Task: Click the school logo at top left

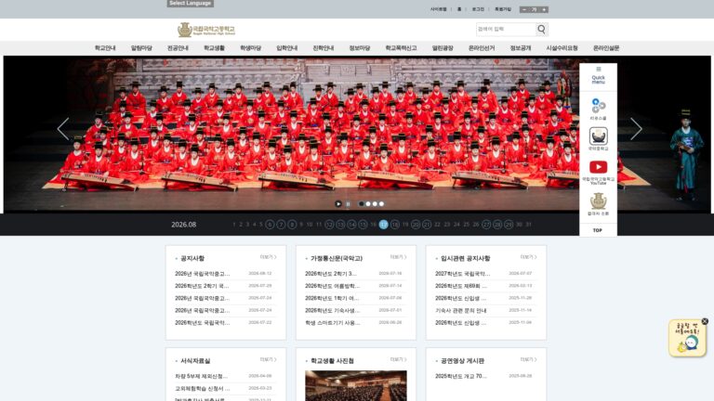Action: pos(206,30)
